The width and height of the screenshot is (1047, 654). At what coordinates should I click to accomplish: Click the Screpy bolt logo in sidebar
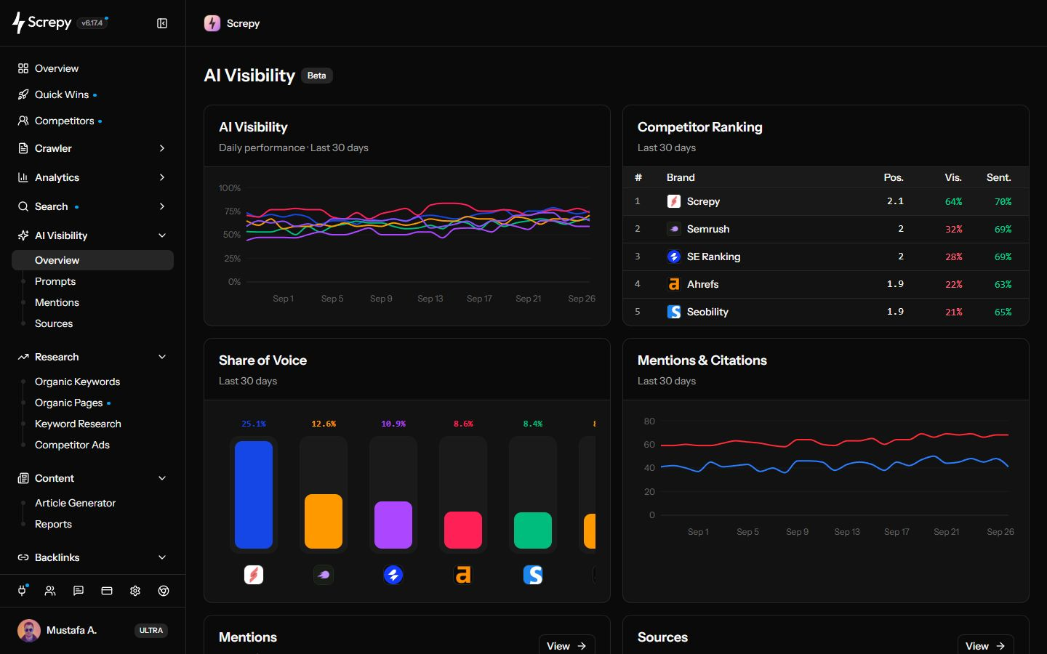pos(18,23)
